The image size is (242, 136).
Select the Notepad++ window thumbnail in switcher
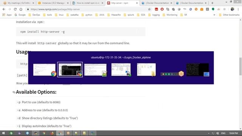tap(95, 70)
